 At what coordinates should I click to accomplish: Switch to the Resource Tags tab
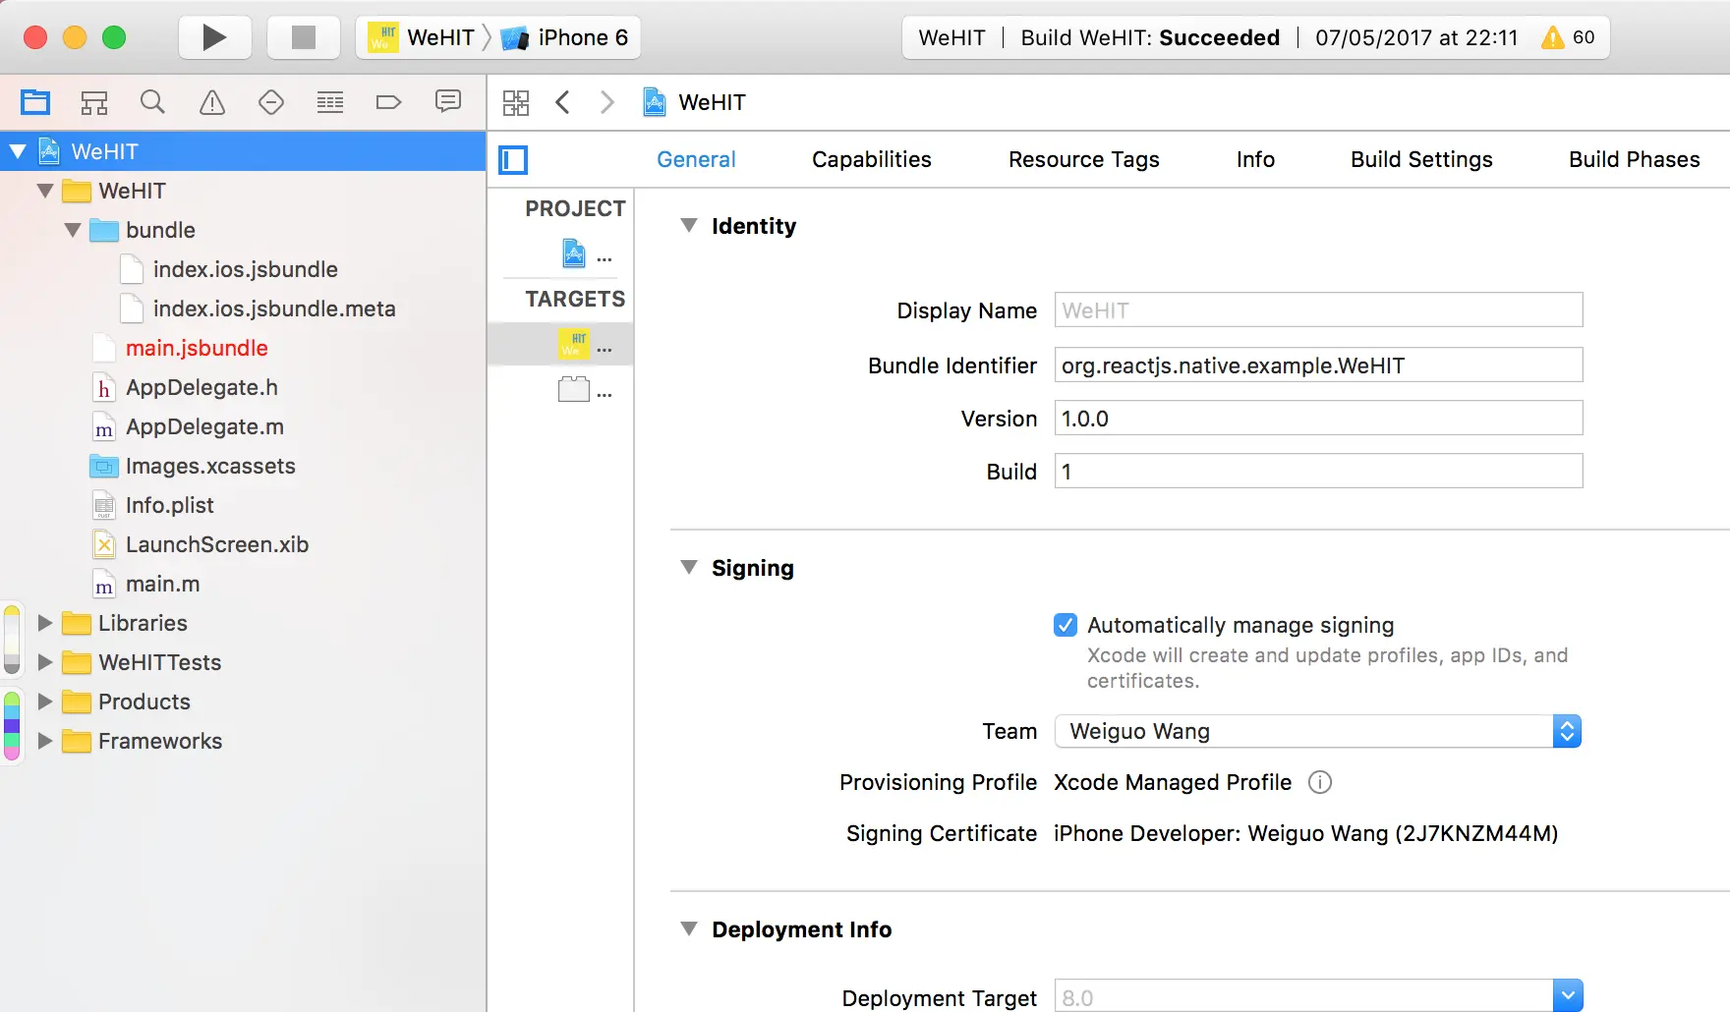pos(1084,159)
